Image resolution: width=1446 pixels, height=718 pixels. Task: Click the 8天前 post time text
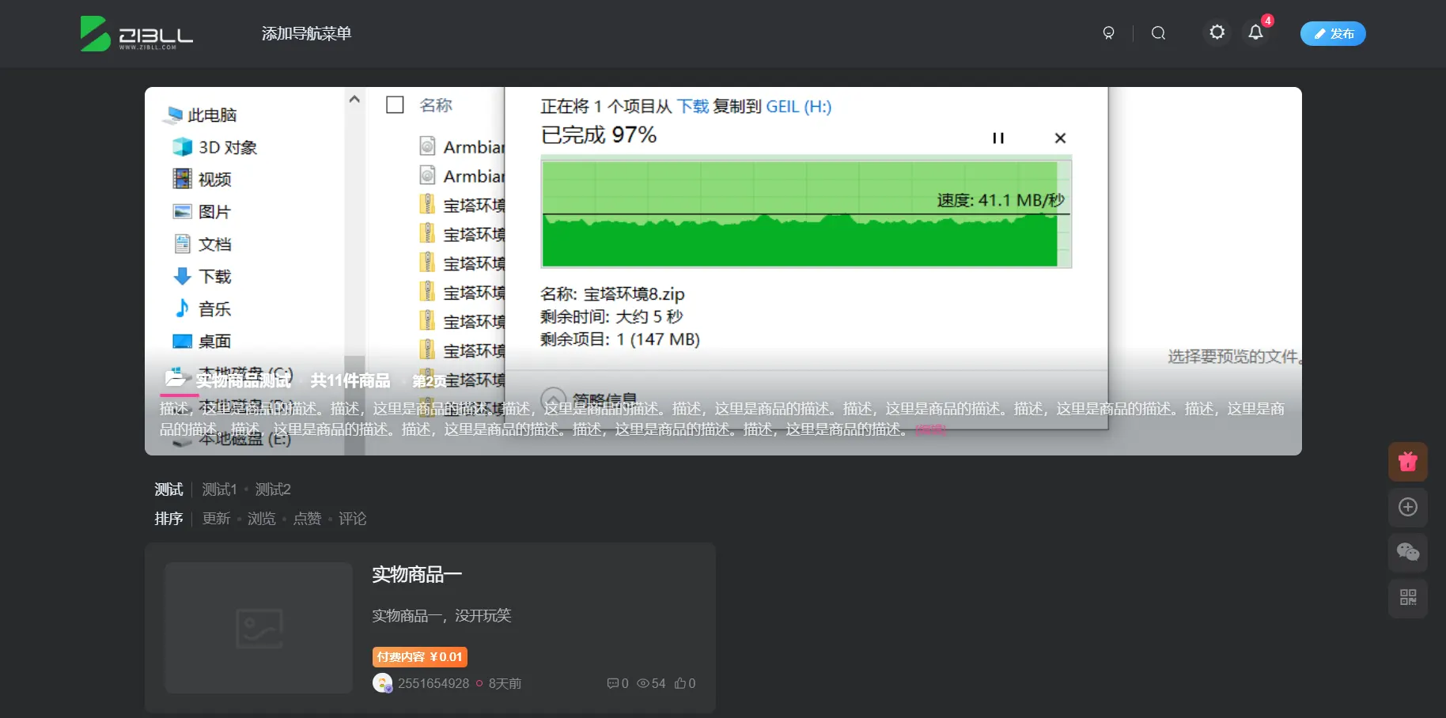click(505, 683)
